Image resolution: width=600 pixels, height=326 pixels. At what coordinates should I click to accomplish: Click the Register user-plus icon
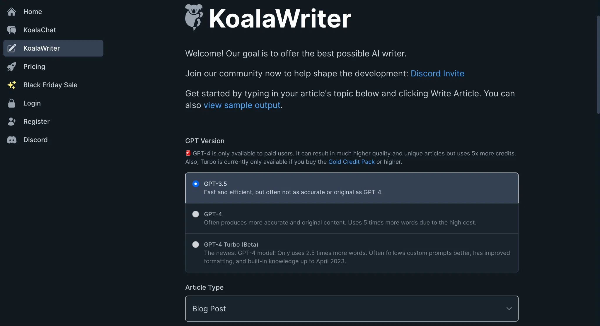(x=12, y=121)
